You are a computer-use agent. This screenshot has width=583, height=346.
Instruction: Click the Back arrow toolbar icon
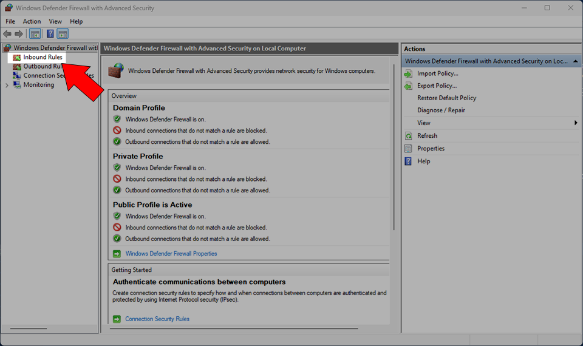click(7, 34)
